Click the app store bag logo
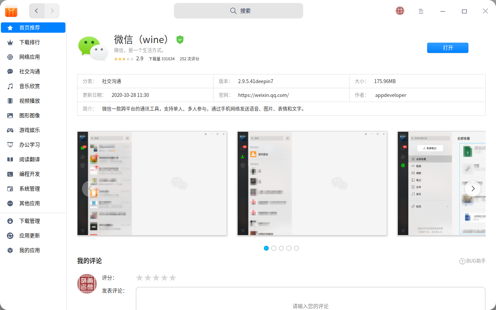The height and width of the screenshot is (310, 496). coord(11,11)
